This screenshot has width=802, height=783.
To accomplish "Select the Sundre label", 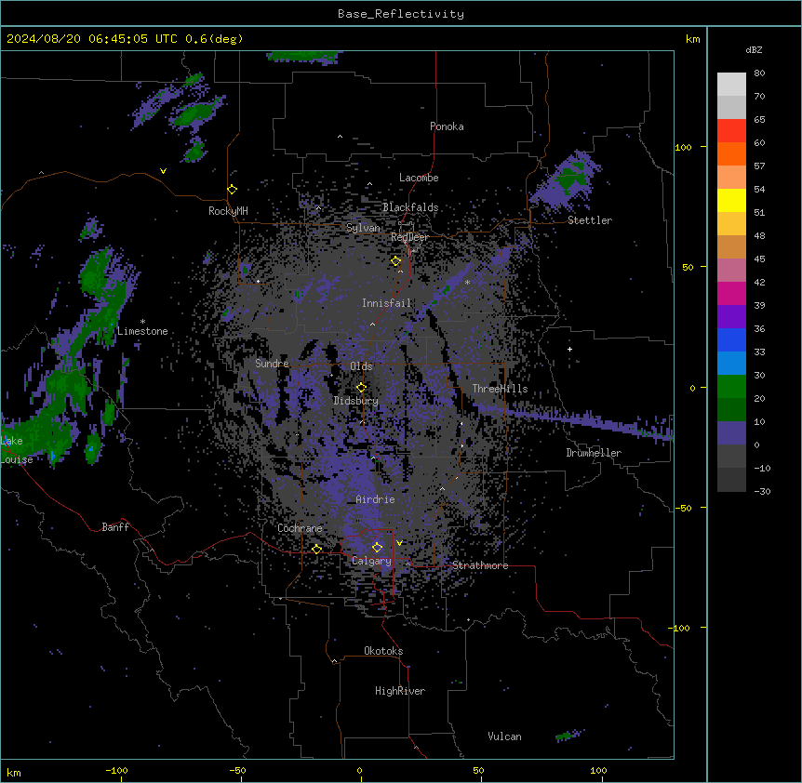I will tap(272, 364).
